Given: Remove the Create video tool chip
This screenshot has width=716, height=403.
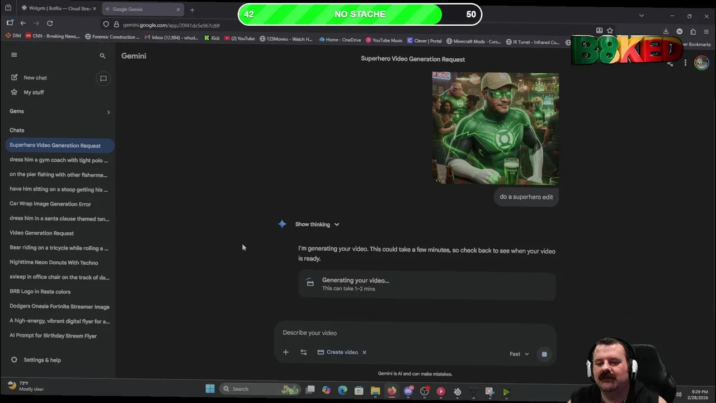Looking at the screenshot, I should click(x=364, y=353).
